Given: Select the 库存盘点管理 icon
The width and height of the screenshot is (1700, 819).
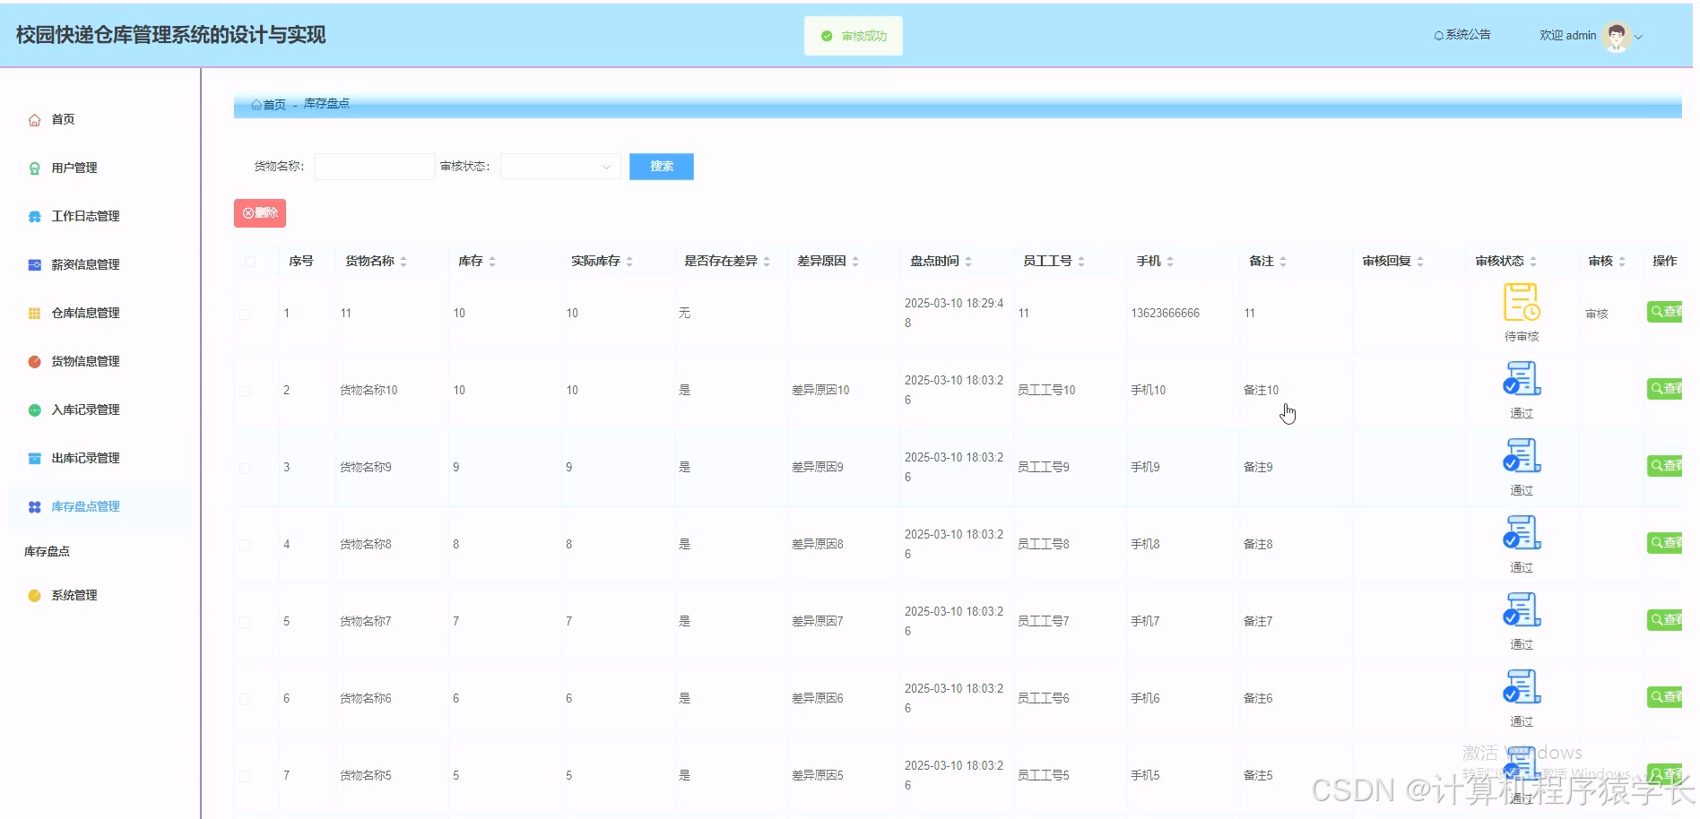Looking at the screenshot, I should [34, 506].
